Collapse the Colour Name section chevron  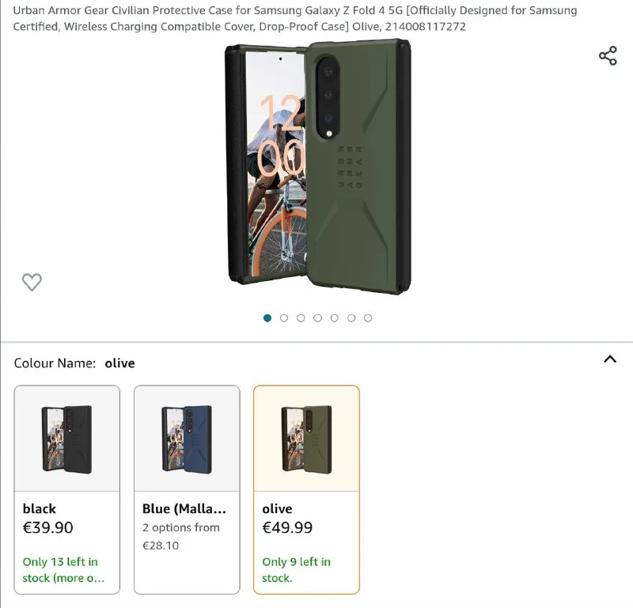pyautogui.click(x=609, y=359)
